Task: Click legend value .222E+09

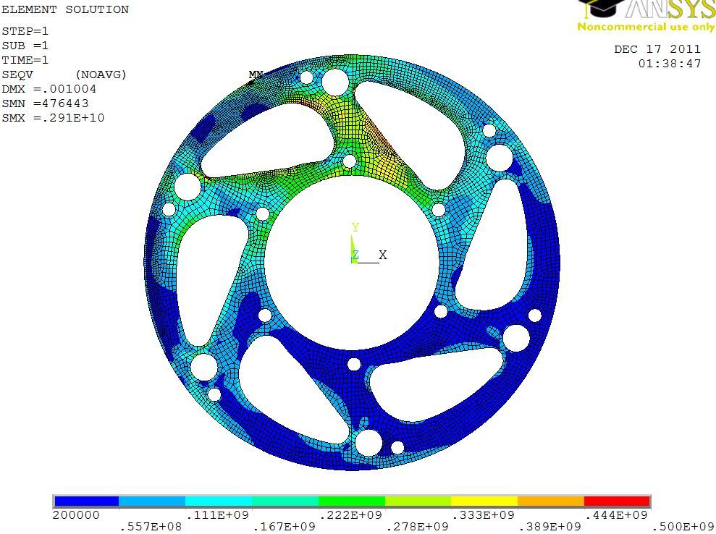Action: 350,515
